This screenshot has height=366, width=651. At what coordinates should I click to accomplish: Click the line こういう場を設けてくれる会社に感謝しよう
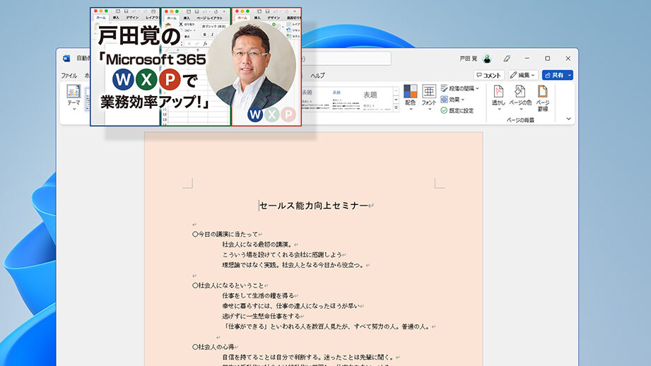pyautogui.click(x=282, y=254)
